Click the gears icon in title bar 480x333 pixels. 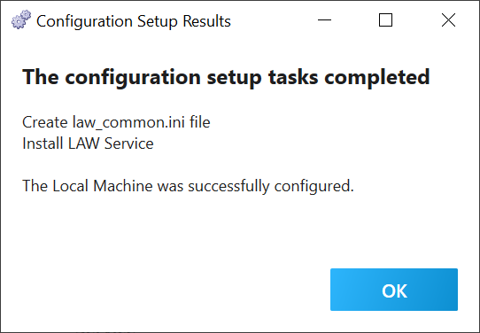pos(21,19)
